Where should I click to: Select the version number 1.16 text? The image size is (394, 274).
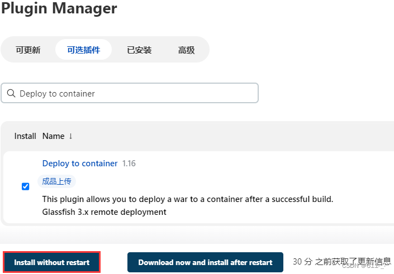coord(129,164)
